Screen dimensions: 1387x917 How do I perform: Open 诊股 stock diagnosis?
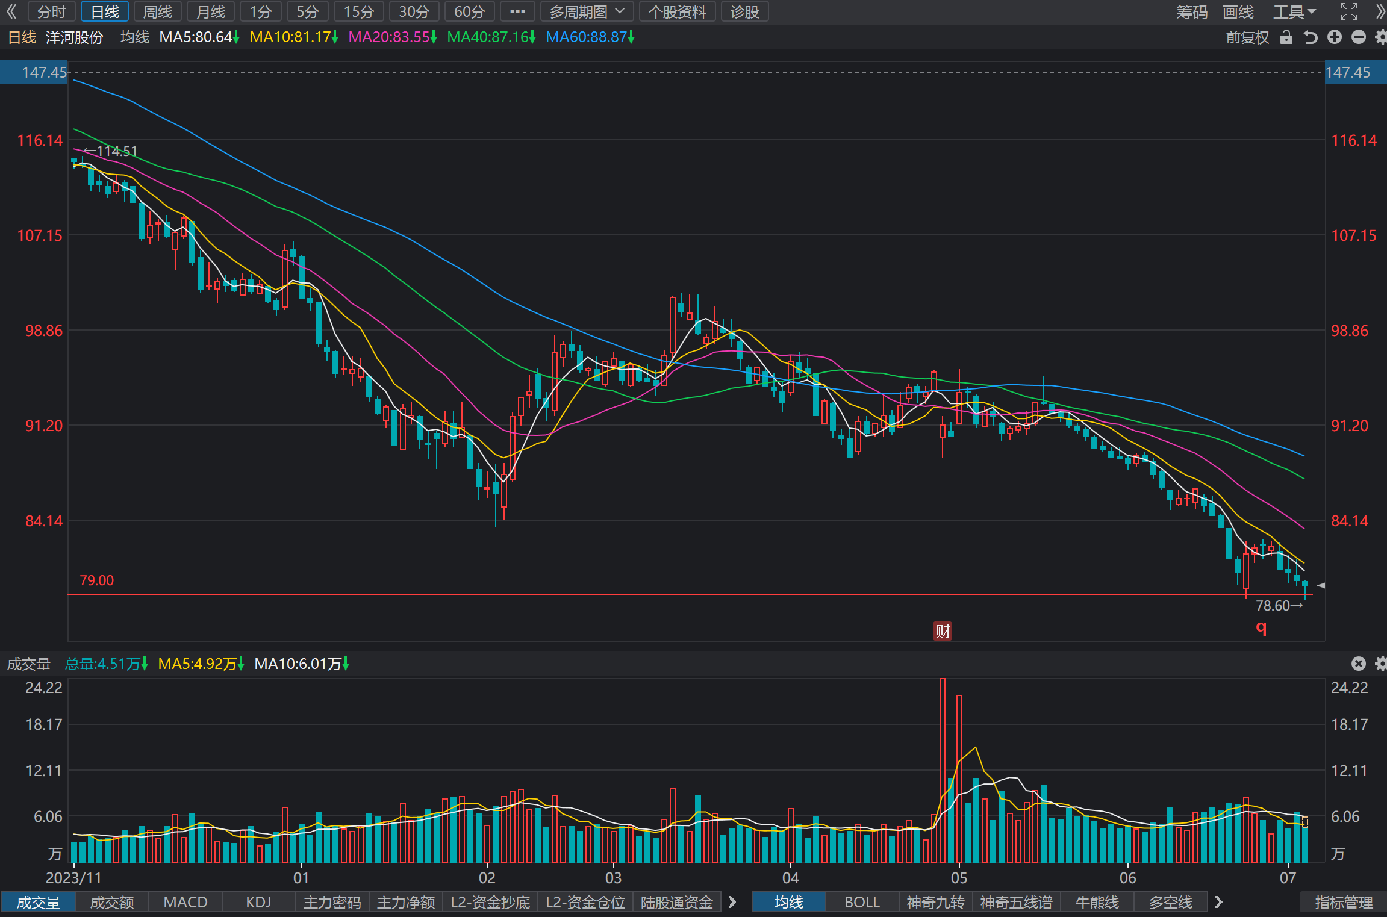(x=744, y=11)
